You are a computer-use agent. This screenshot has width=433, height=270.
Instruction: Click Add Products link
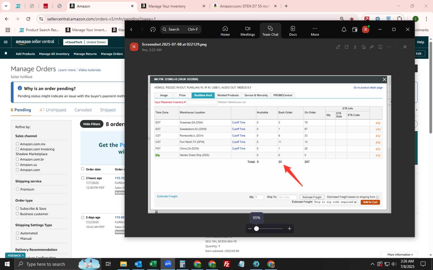click(x=25, y=54)
